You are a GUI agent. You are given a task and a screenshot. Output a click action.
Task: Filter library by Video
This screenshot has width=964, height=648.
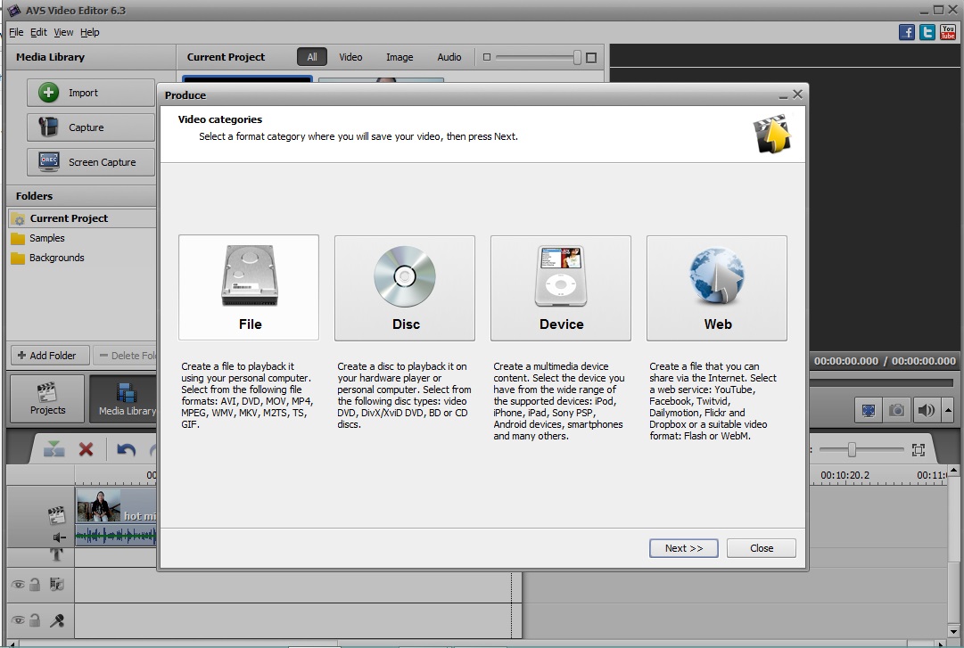click(350, 57)
